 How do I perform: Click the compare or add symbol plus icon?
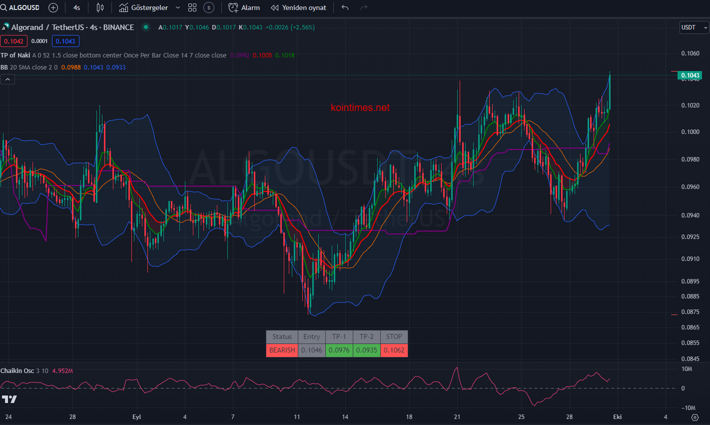pos(53,7)
